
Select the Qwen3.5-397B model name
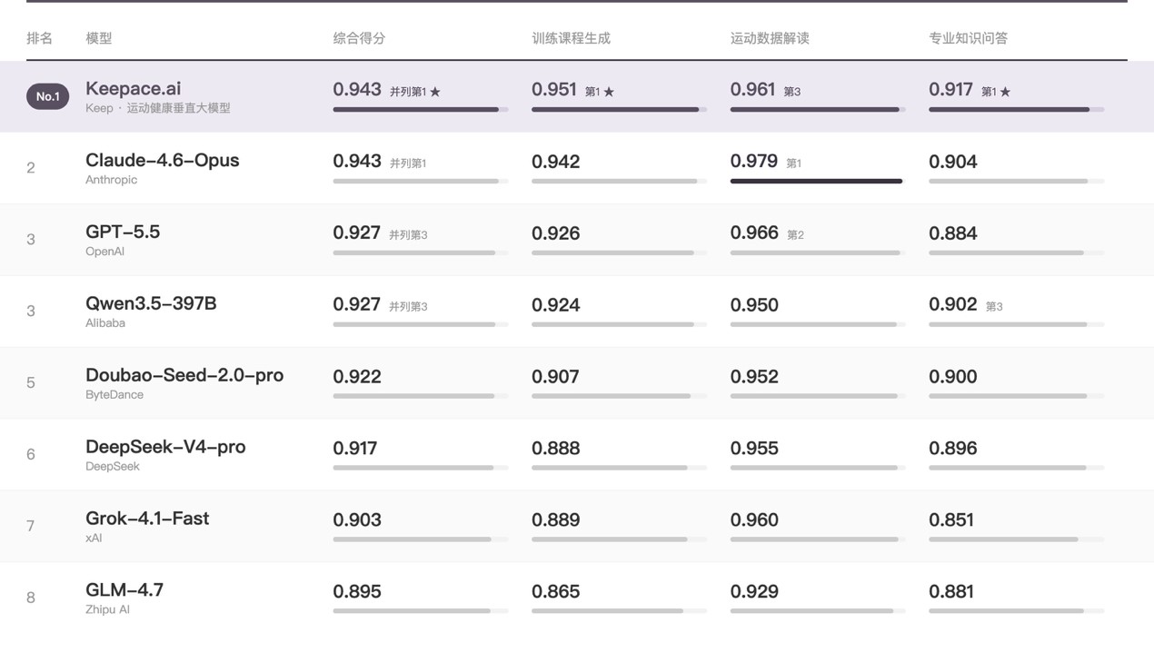[x=151, y=303]
